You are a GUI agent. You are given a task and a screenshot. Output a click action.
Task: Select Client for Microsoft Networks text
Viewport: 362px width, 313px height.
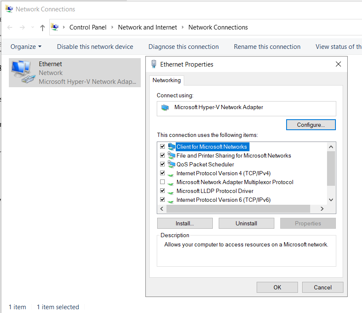coord(212,147)
